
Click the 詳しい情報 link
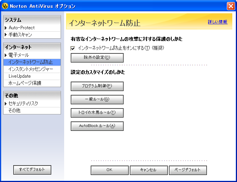coord(217,22)
